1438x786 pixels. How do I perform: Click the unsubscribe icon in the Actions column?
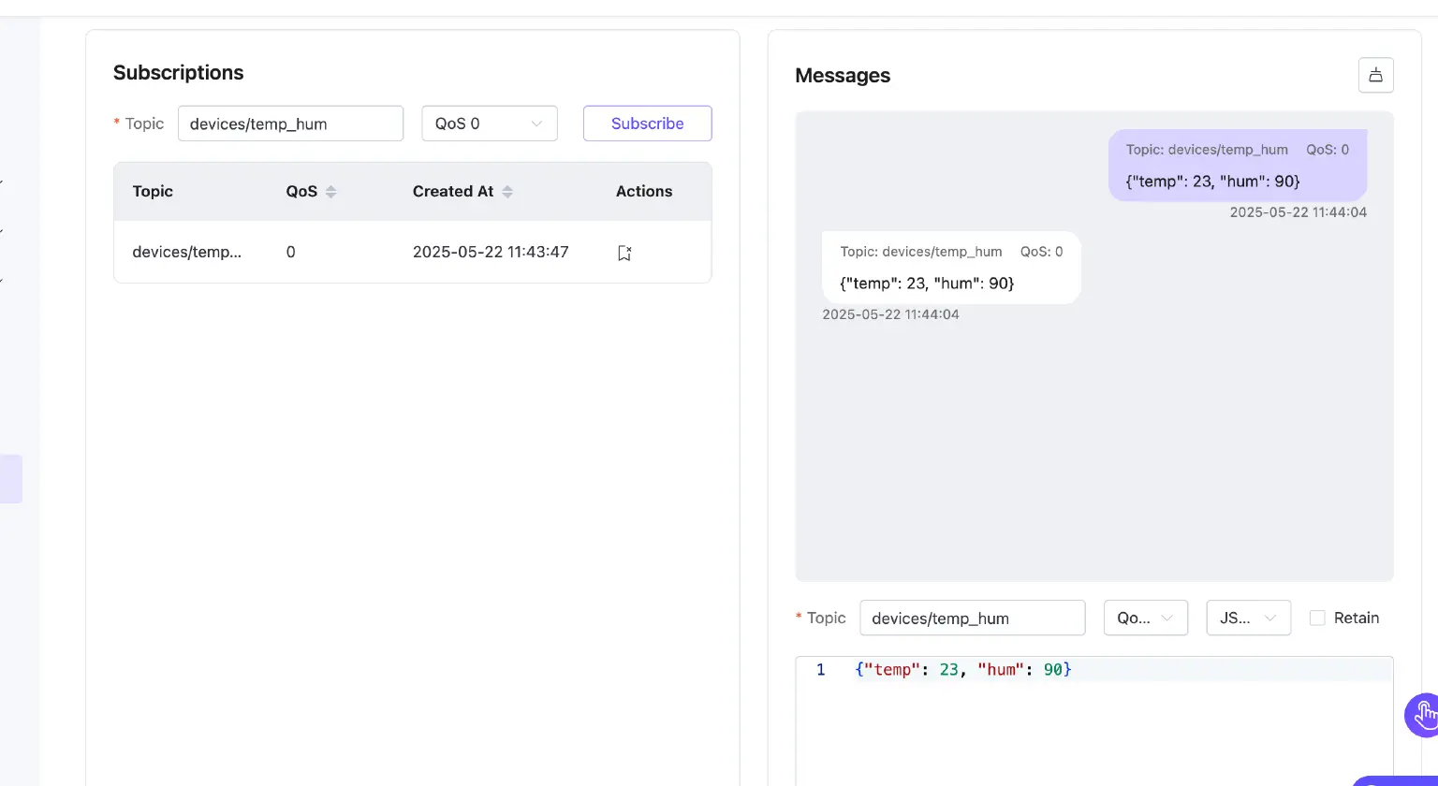[x=624, y=253]
